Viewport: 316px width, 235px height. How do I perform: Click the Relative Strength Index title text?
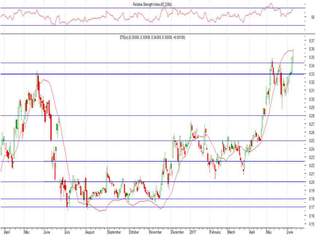[x=153, y=4]
